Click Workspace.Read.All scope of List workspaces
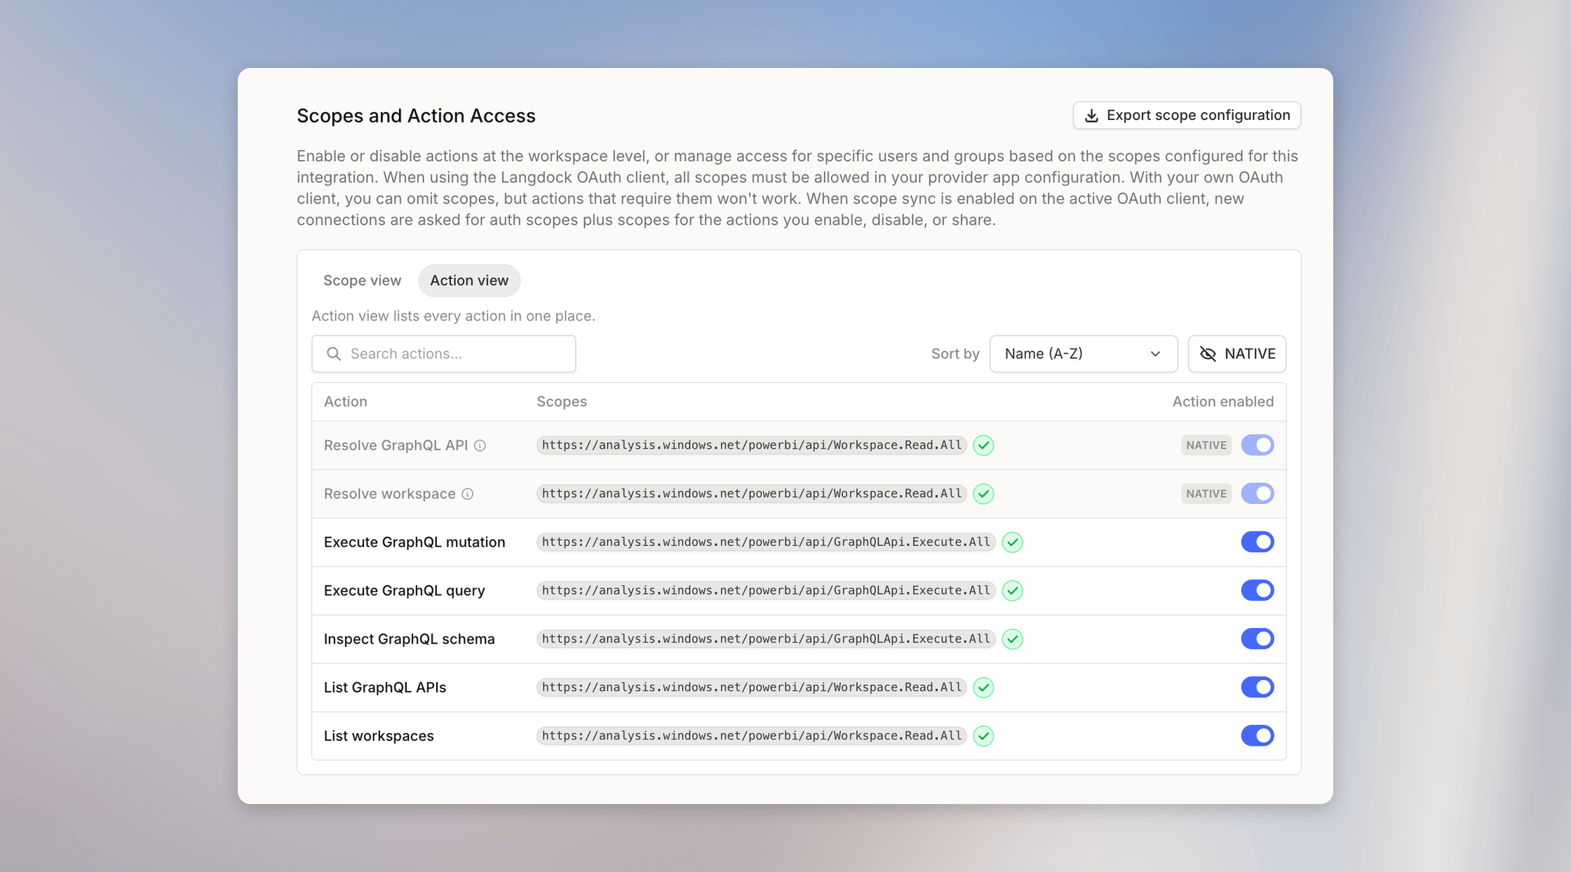This screenshot has height=872, width=1571. pyautogui.click(x=752, y=735)
